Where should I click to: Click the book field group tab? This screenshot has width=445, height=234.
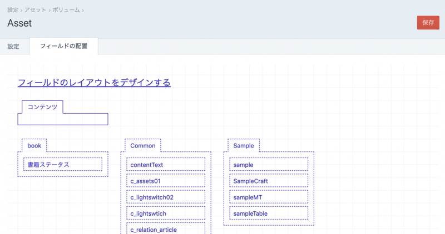[34, 146]
